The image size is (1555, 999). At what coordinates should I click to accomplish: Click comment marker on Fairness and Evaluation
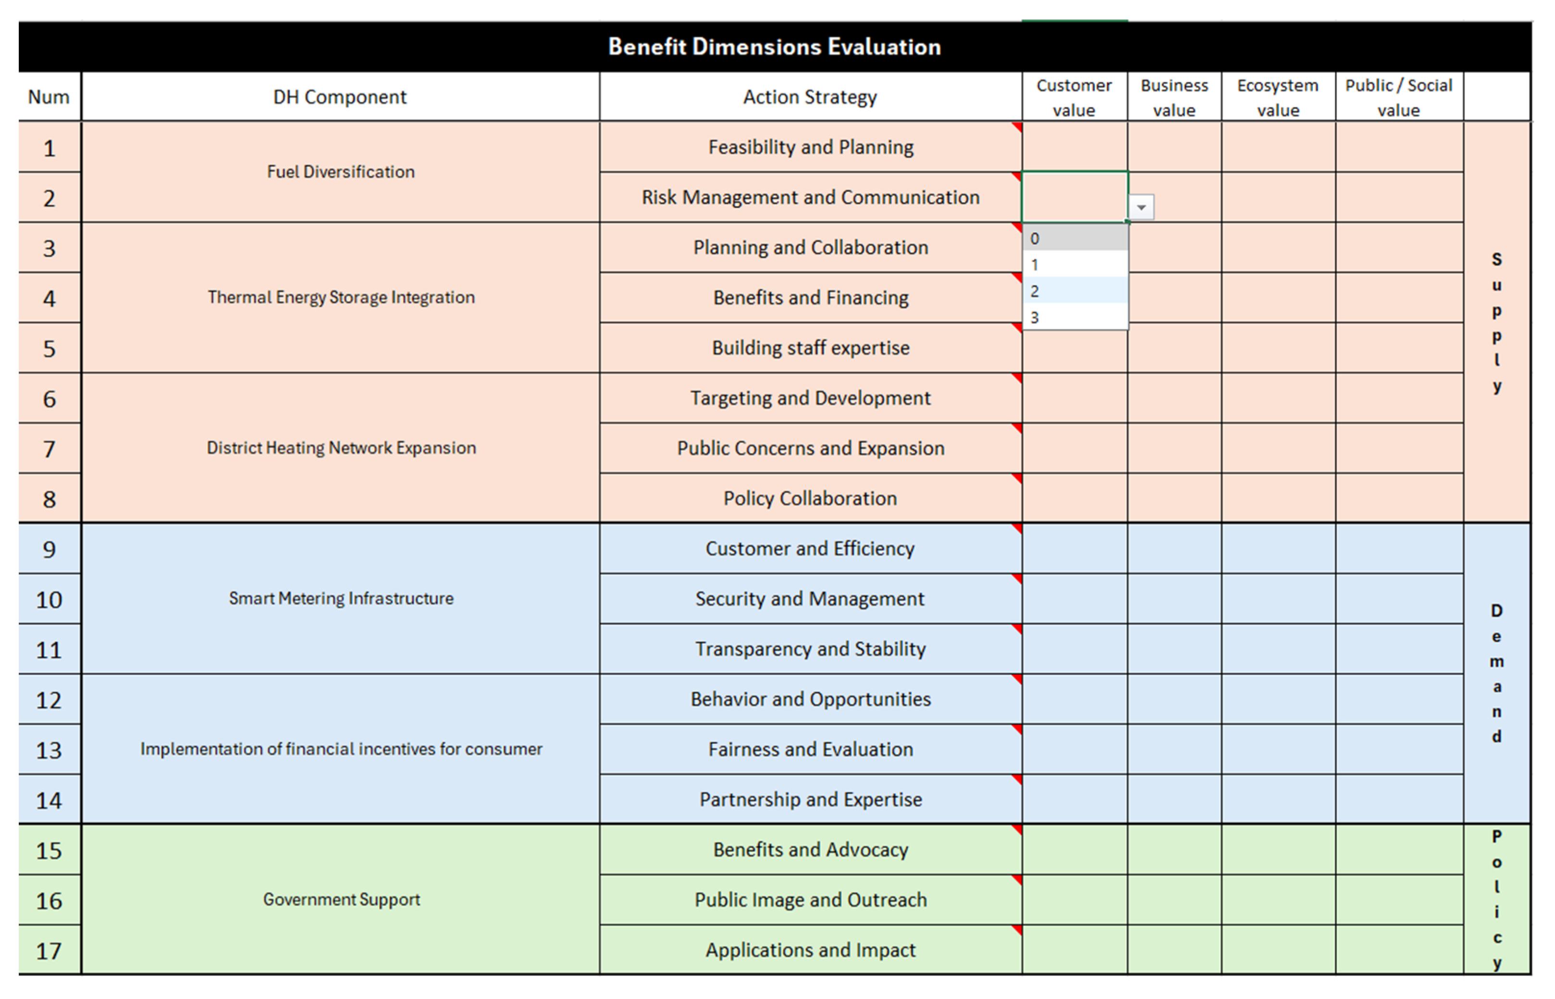(x=1018, y=729)
